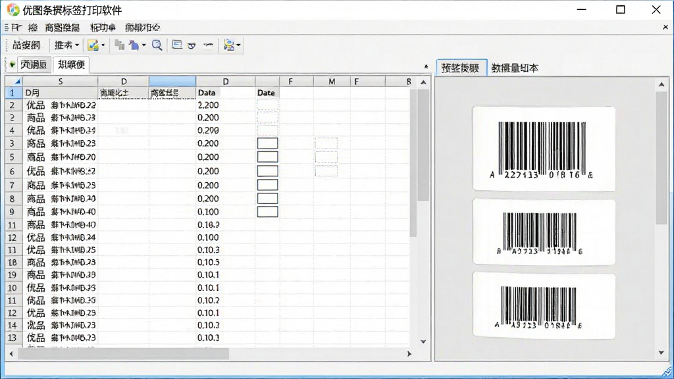Tick the Date checkbox in row 7
Viewport: 674px width, 379px height.
[267, 185]
